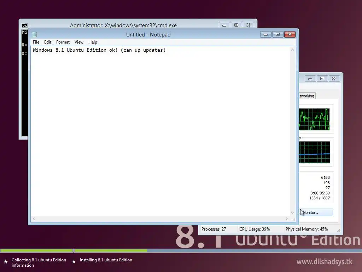Switch to the Networking tab in Task Manager
Screen dimensions: 362x272
[307, 96]
